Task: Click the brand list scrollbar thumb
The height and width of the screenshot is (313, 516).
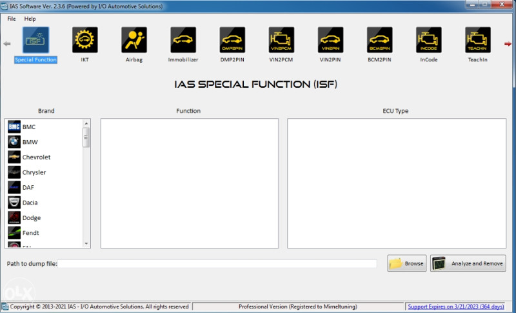Action: coord(86,137)
